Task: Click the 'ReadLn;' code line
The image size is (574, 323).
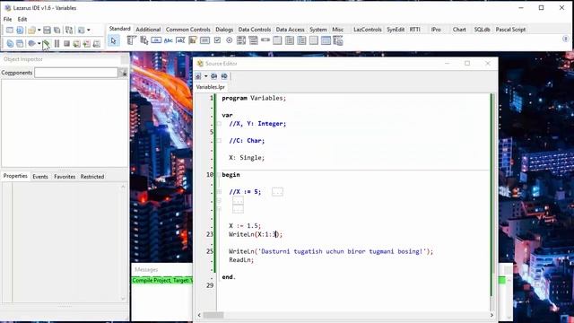Action: [x=241, y=260]
